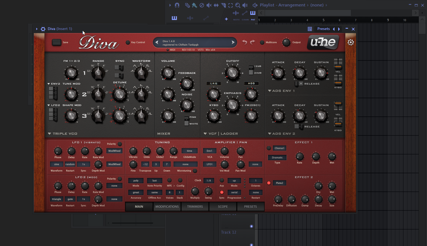427x246 pixels.
Task: Switch to the TRIMMERS tab
Action: [195, 207]
